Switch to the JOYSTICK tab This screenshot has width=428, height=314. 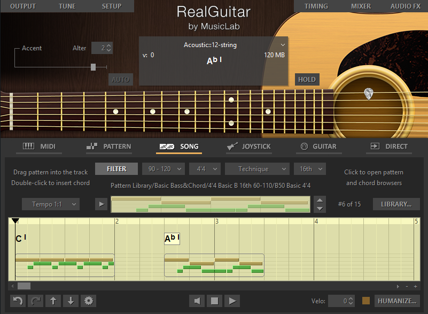click(249, 146)
